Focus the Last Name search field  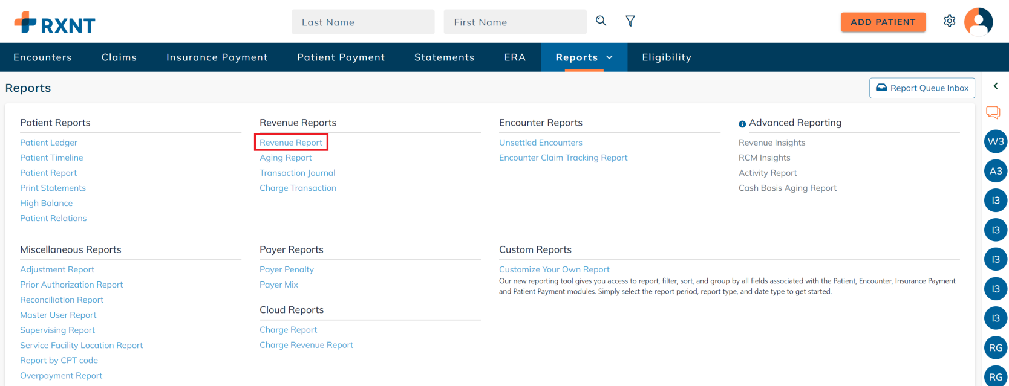pos(363,22)
